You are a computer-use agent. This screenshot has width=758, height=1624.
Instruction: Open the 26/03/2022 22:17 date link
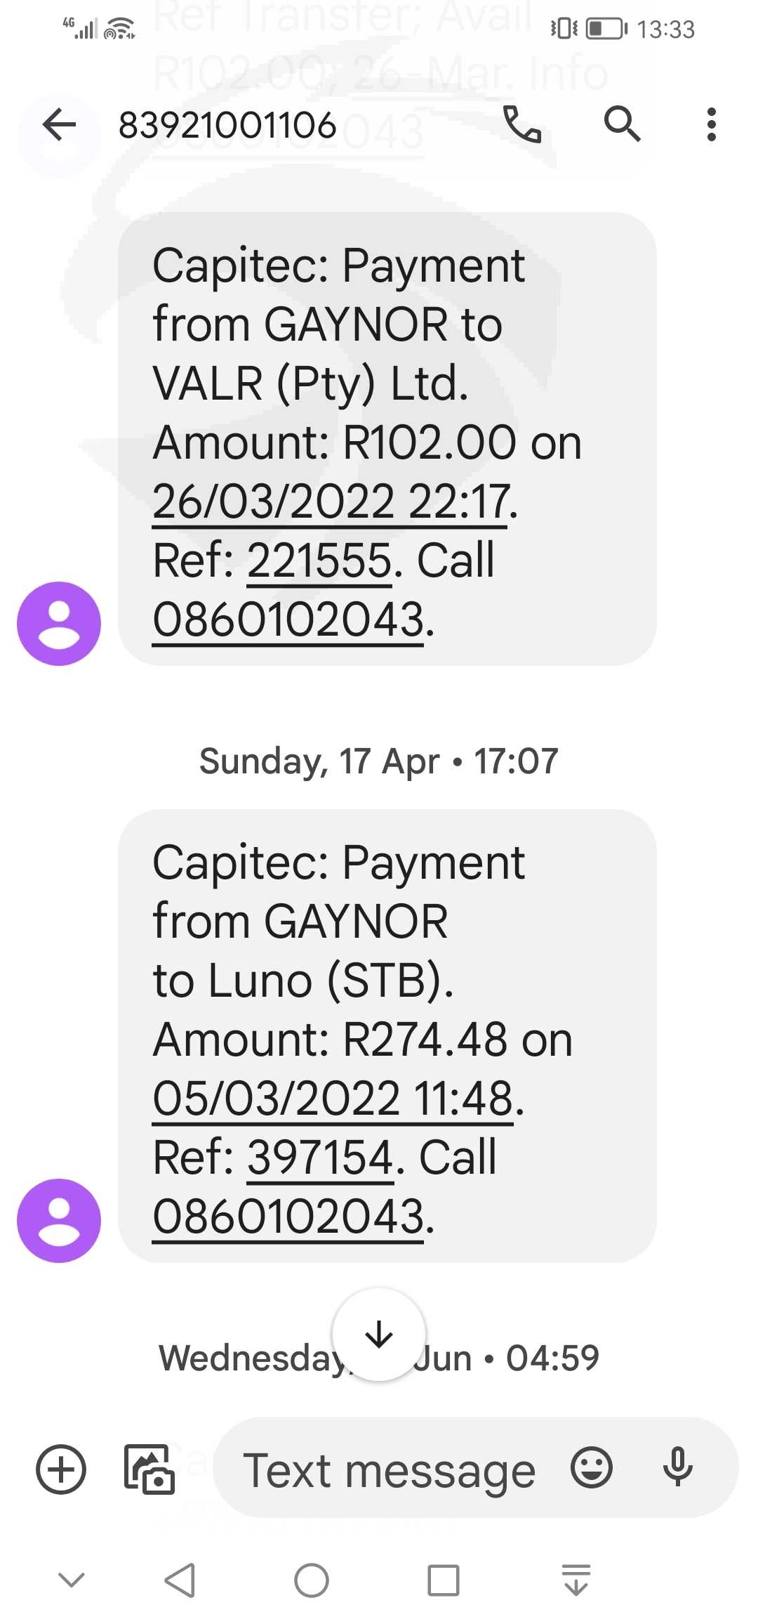point(331,502)
